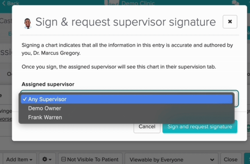The width and height of the screenshot is (250, 164).
Task: Click the Demo Clinic logo icon
Action: [112, 3]
